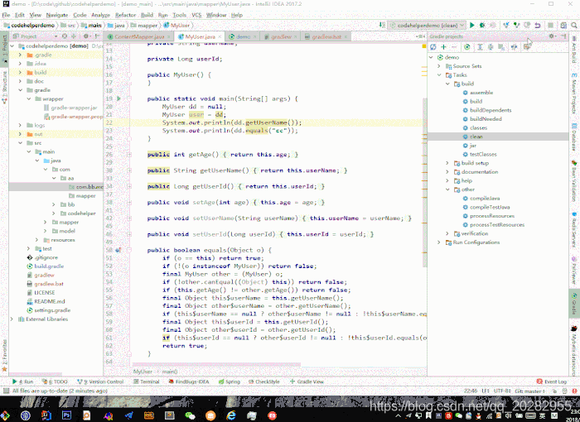Click the yellow code analysis indicator
This screenshot has width=580, height=422.
coord(424,46)
